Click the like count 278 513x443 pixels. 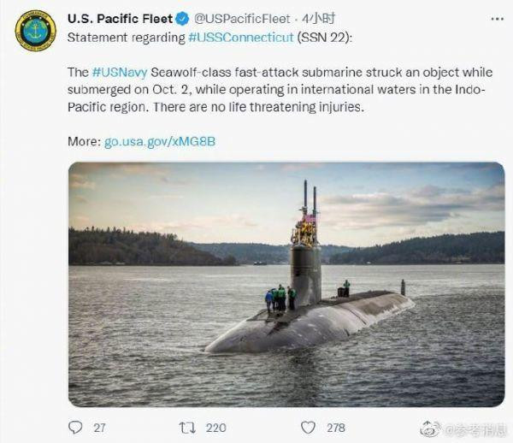(x=336, y=427)
